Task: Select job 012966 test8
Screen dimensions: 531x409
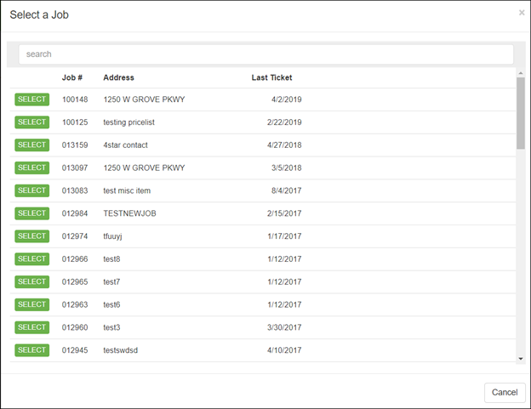Action: pyautogui.click(x=31, y=259)
